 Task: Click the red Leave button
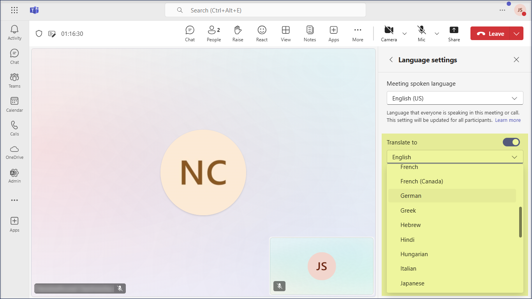(x=490, y=34)
